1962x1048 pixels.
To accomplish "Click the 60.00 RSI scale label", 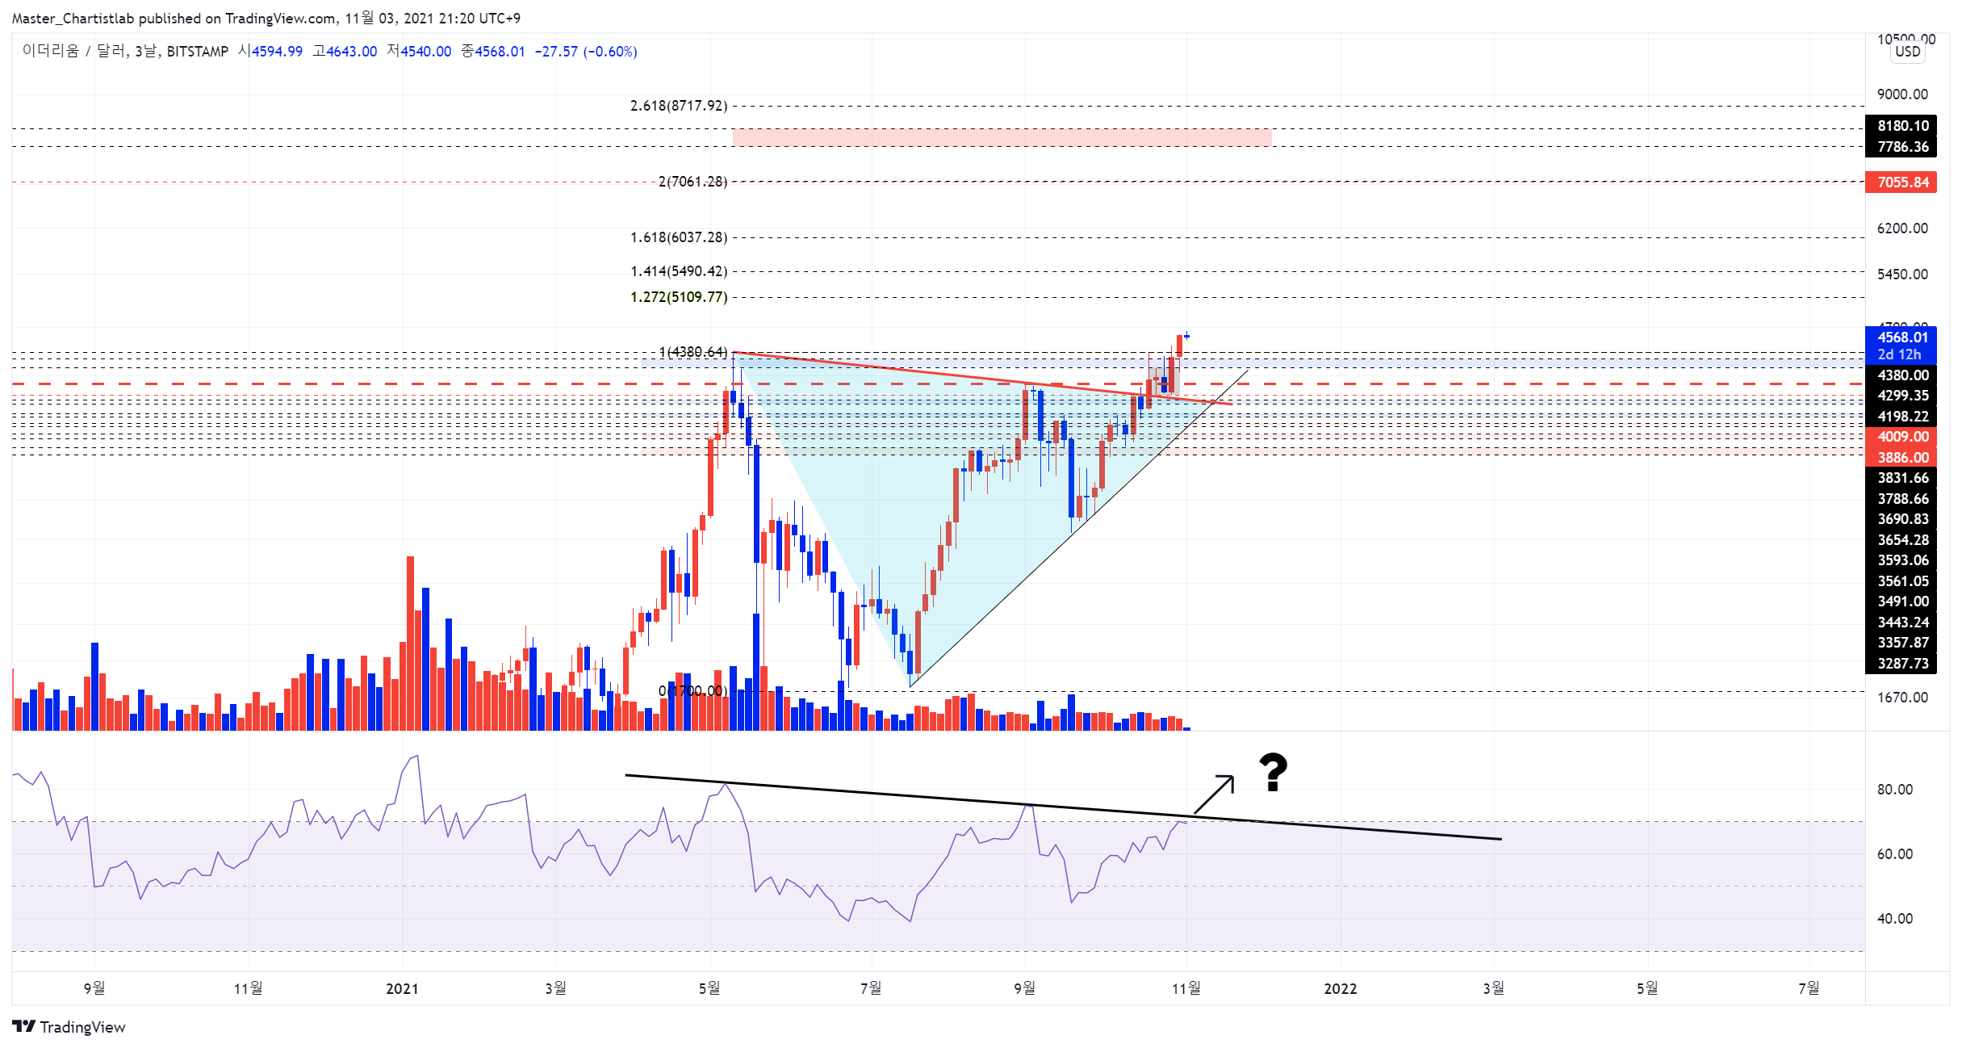I will [1894, 854].
